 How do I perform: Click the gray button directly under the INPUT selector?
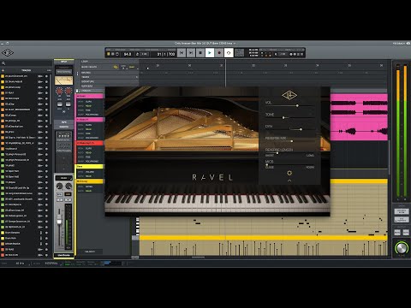coord(64,72)
